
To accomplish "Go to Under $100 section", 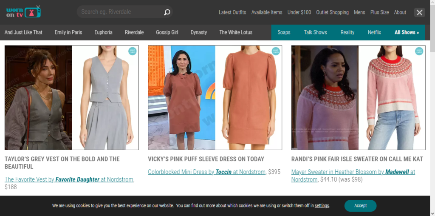I will (299, 12).
